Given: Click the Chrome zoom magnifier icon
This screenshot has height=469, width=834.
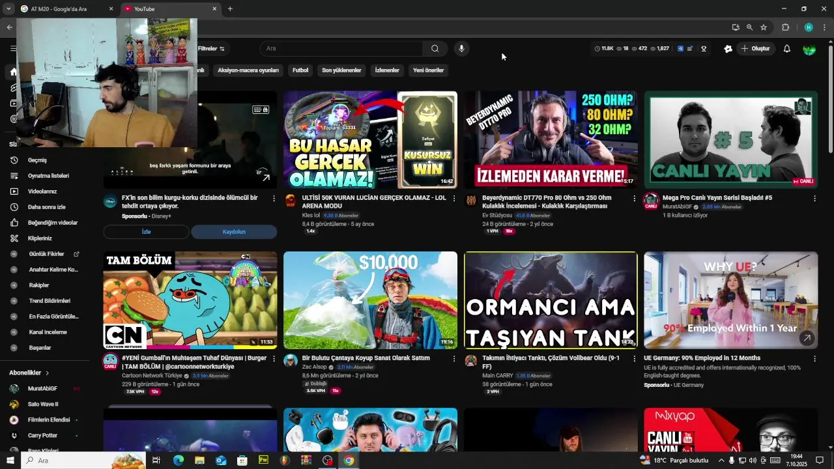Looking at the screenshot, I should pyautogui.click(x=749, y=27).
